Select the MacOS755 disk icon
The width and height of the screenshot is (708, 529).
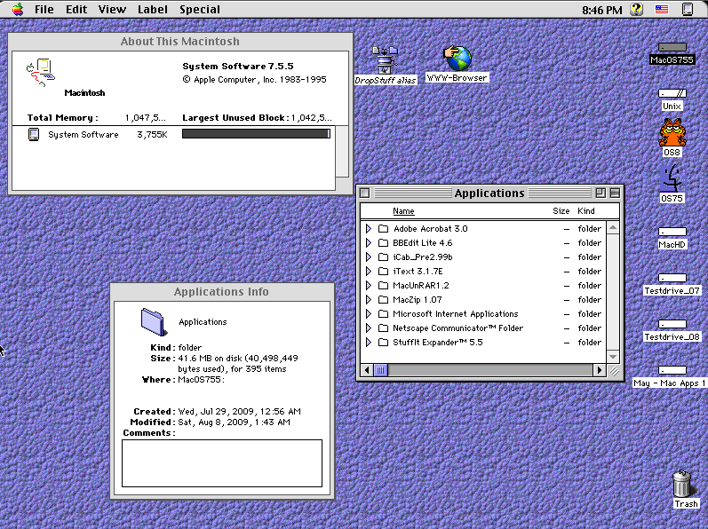672,47
